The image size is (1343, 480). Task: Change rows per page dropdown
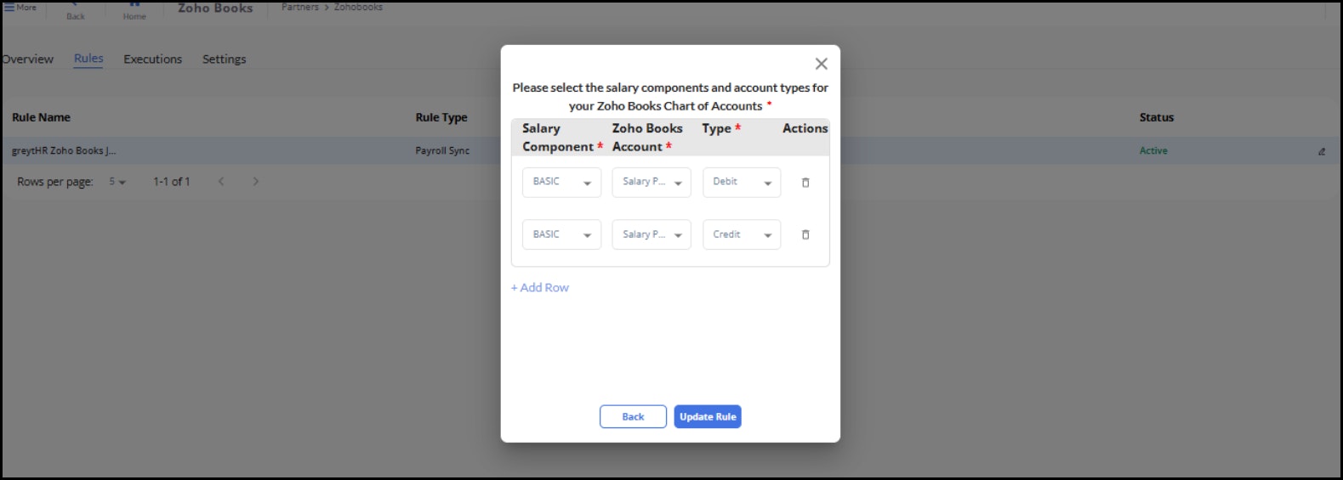click(117, 182)
